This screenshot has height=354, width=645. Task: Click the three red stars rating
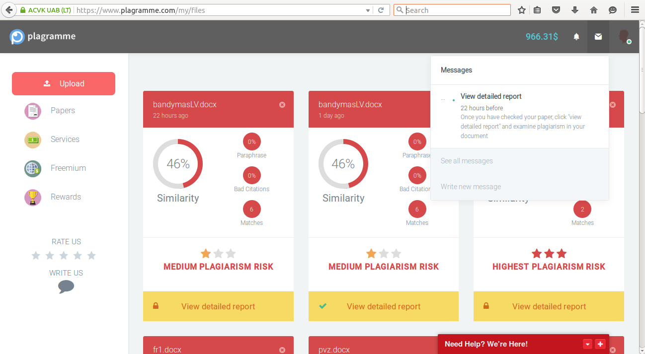[x=549, y=254]
